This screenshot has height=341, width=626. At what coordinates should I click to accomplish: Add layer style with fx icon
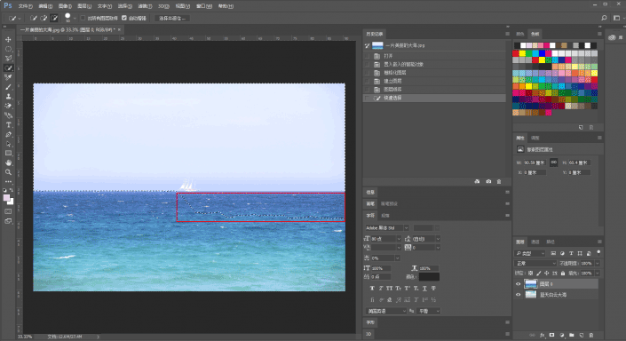click(543, 335)
